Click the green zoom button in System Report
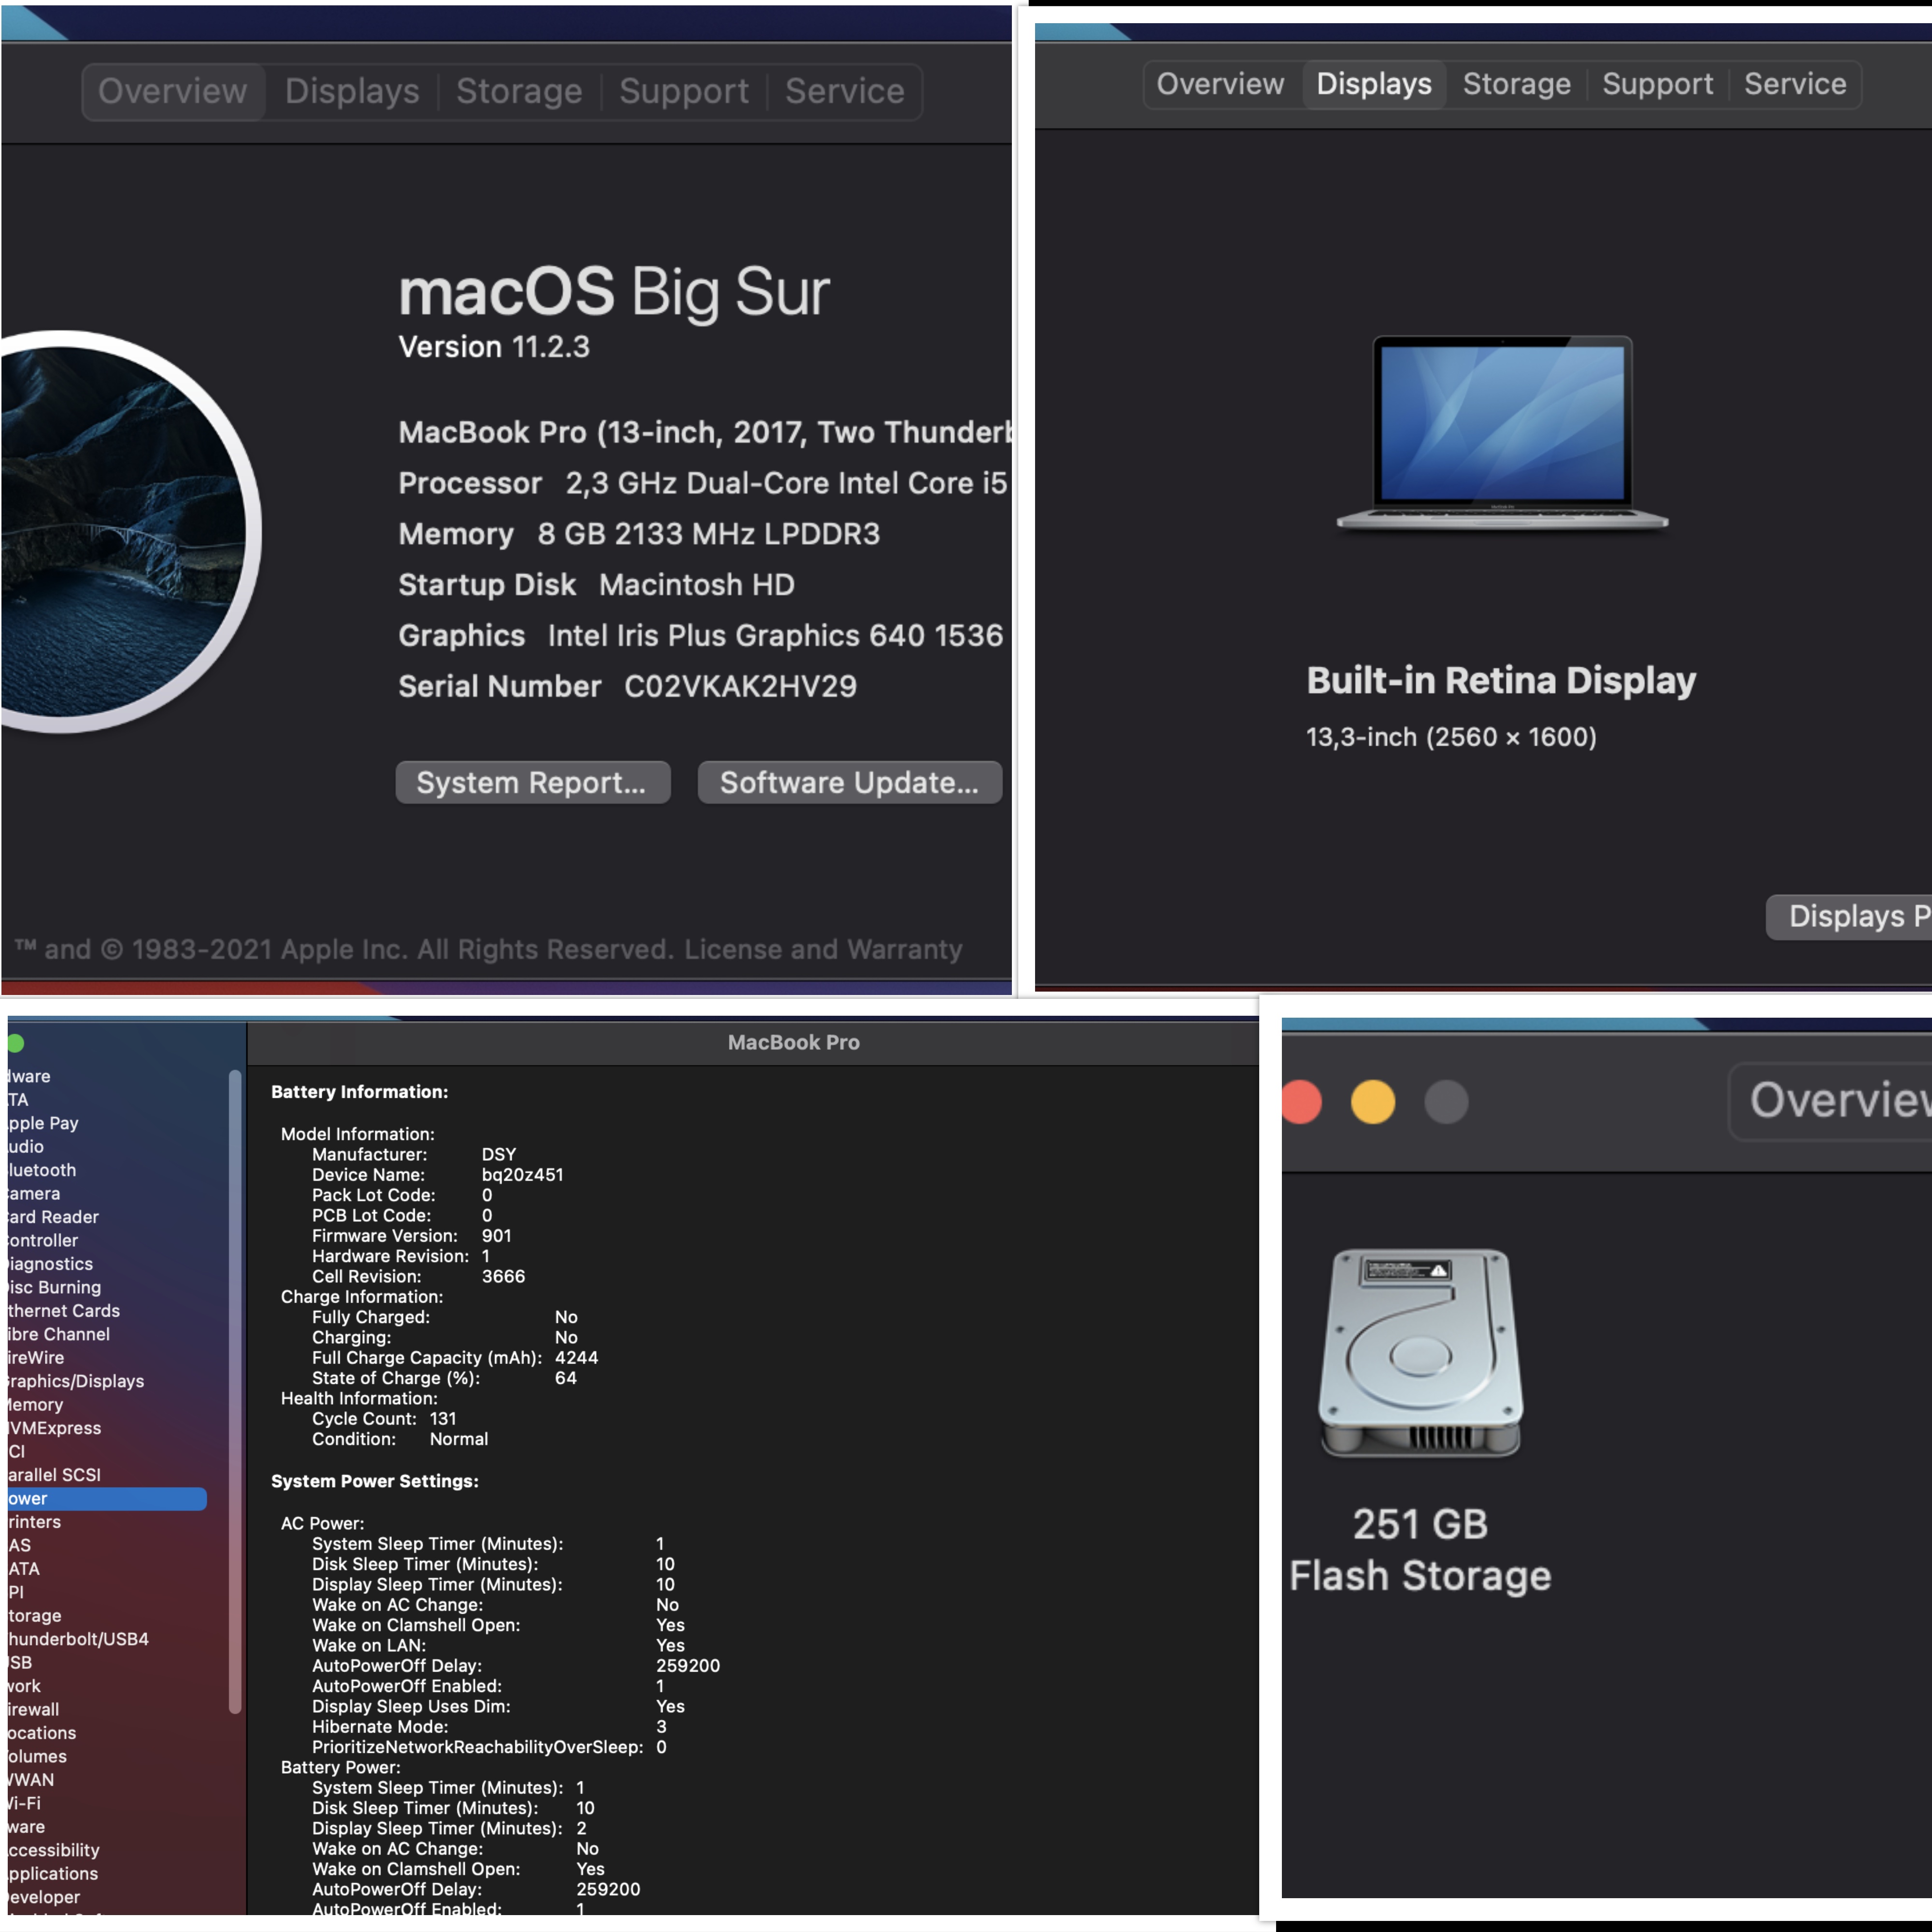The width and height of the screenshot is (1932, 1932). [15, 1043]
